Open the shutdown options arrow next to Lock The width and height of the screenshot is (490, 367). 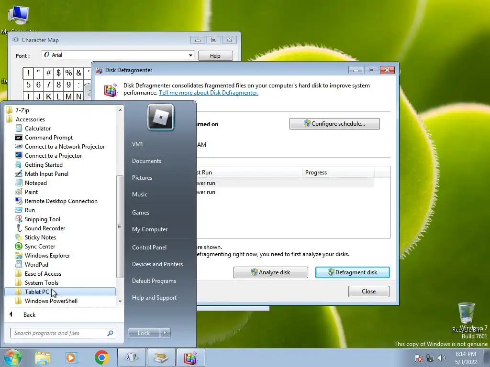coord(165,333)
